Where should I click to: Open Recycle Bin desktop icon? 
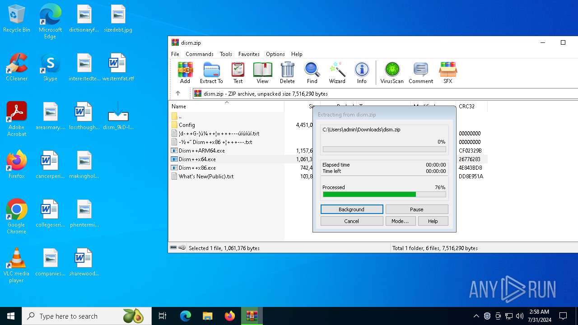[x=17, y=19]
